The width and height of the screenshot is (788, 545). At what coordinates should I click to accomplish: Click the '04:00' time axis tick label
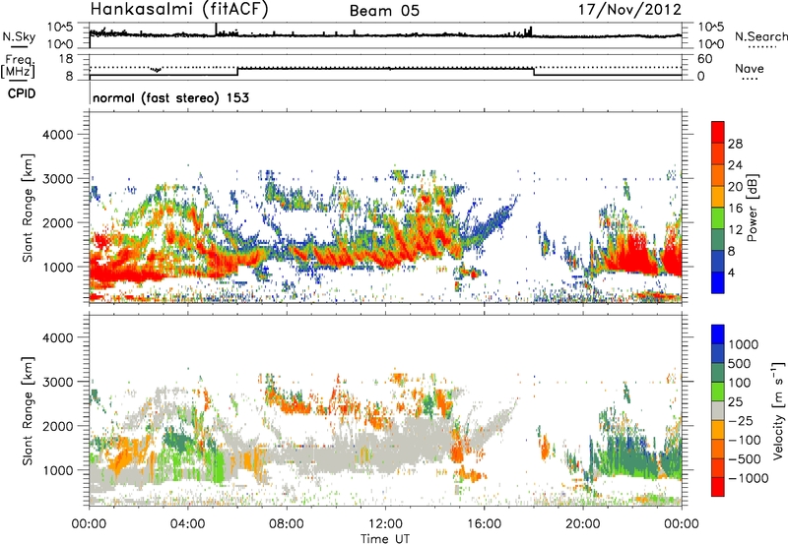click(188, 524)
